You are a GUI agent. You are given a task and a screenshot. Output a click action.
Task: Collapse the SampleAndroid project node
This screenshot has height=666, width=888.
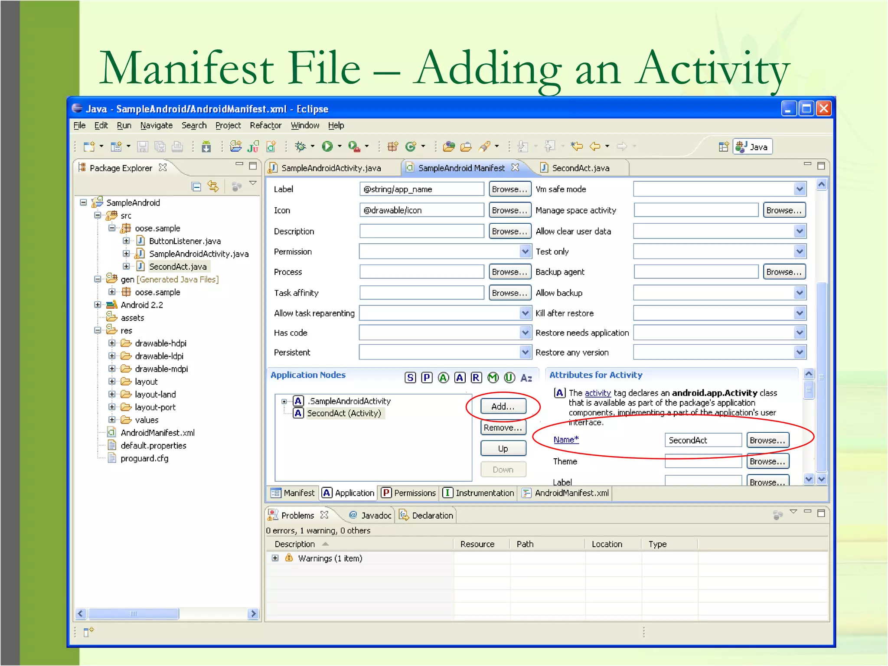(x=83, y=202)
